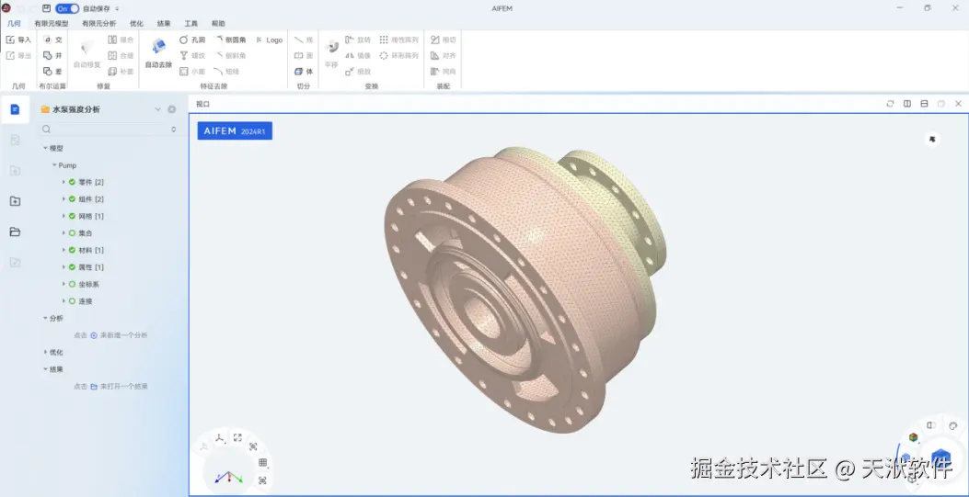Click the green status circle beside 组件 [2]
This screenshot has height=497, width=969.
coord(73,199)
